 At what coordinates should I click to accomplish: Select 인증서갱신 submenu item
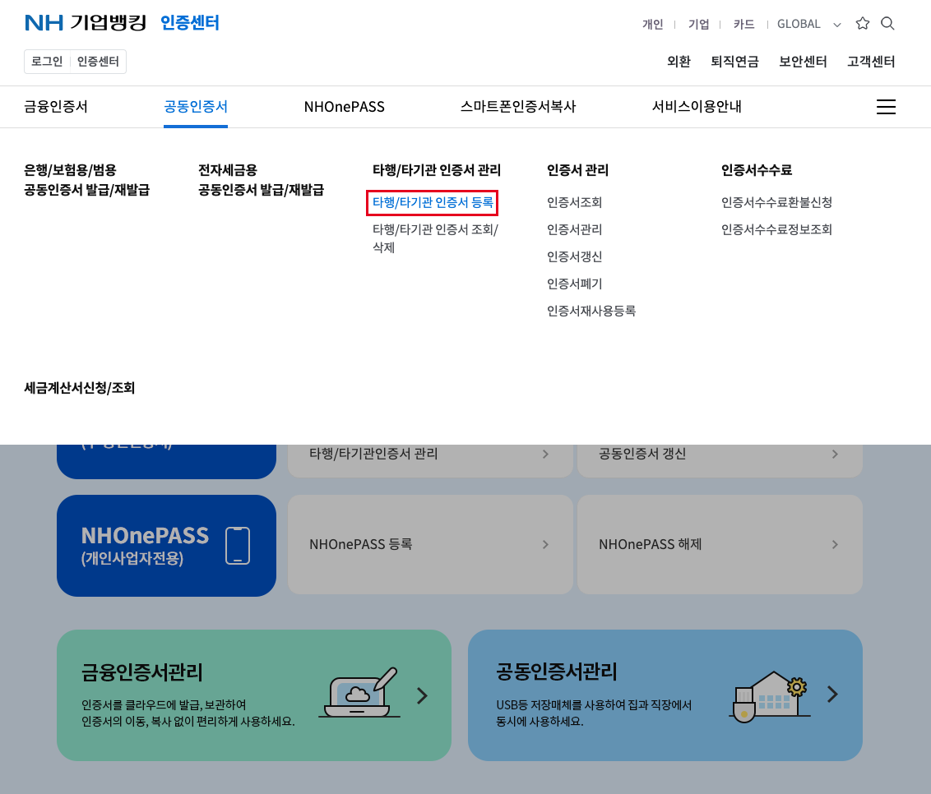pos(574,256)
